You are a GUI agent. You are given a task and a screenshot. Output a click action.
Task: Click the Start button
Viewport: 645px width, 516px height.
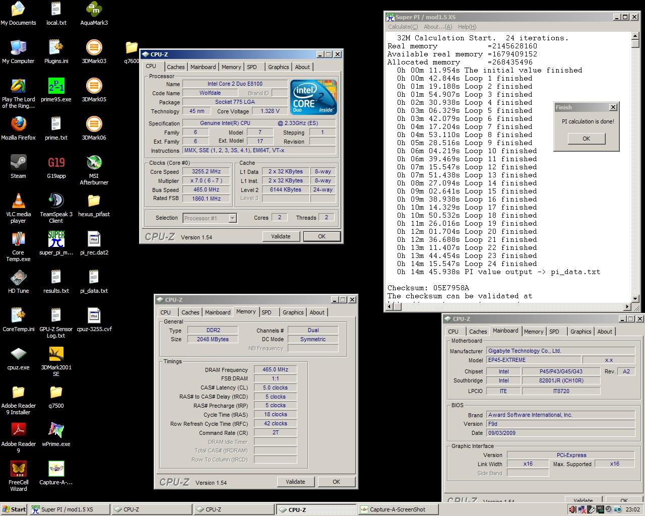pos(14,509)
